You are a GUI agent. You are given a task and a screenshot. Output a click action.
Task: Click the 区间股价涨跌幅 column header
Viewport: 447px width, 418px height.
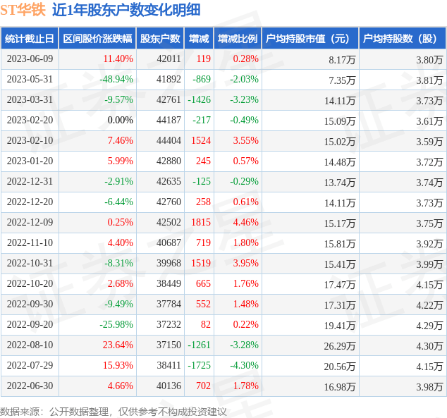[x=95, y=39]
